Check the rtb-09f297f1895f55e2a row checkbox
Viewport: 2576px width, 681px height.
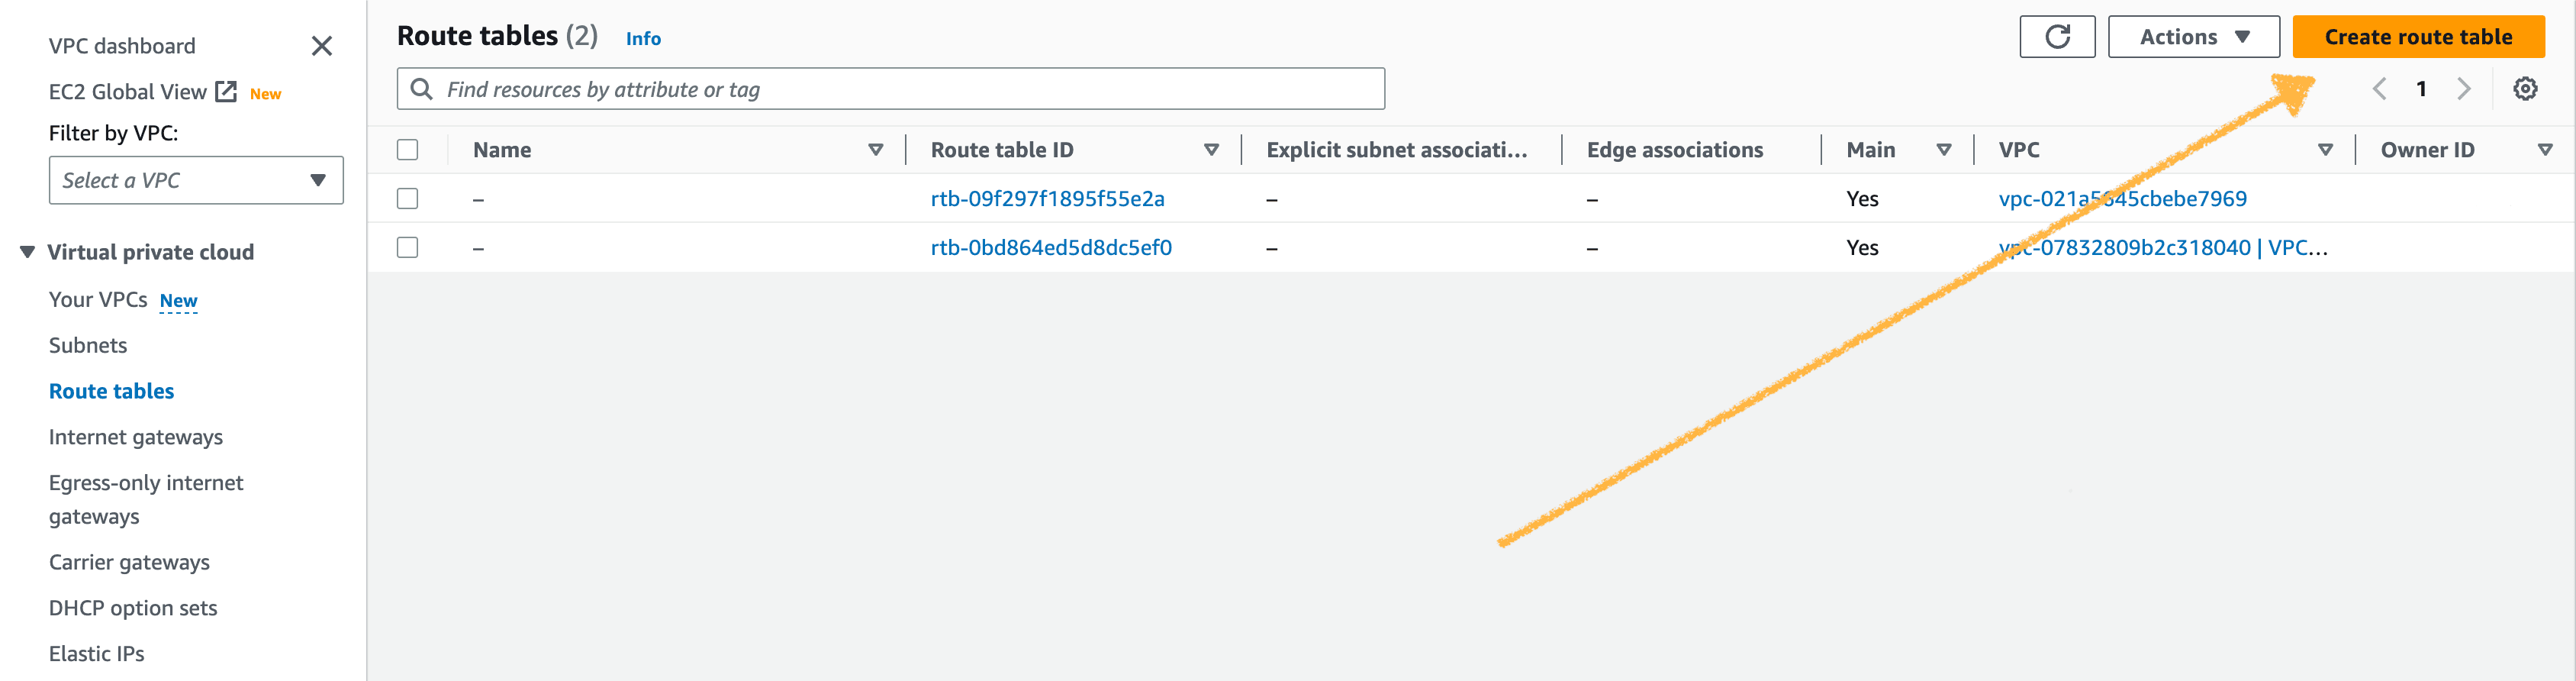(407, 199)
